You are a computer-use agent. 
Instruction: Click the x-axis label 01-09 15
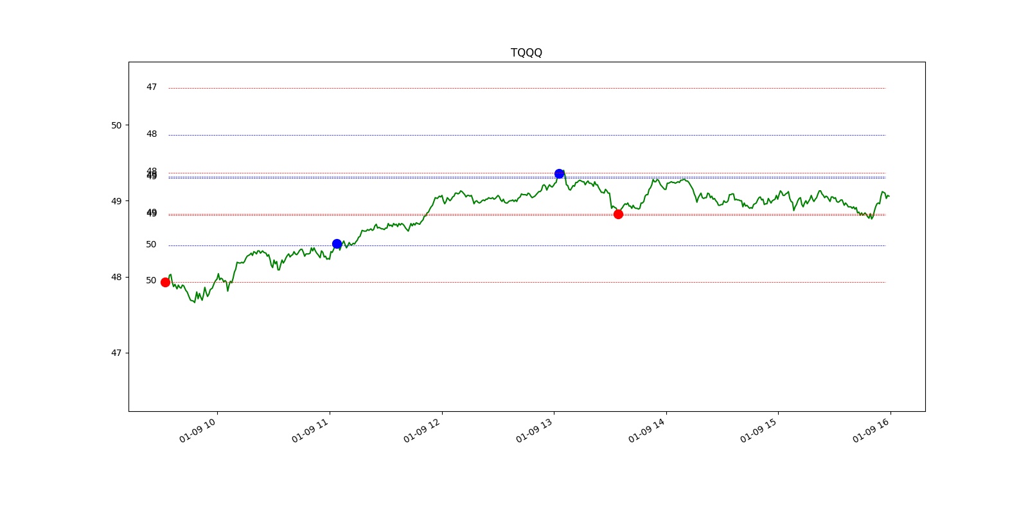[759, 430]
